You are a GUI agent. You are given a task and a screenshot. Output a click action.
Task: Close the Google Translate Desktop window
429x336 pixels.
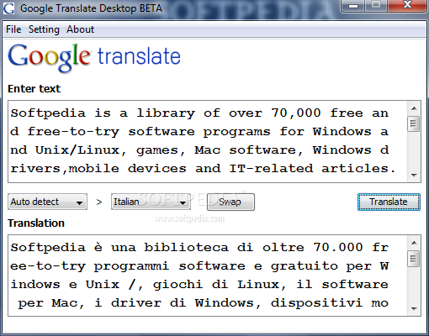(x=407, y=6)
